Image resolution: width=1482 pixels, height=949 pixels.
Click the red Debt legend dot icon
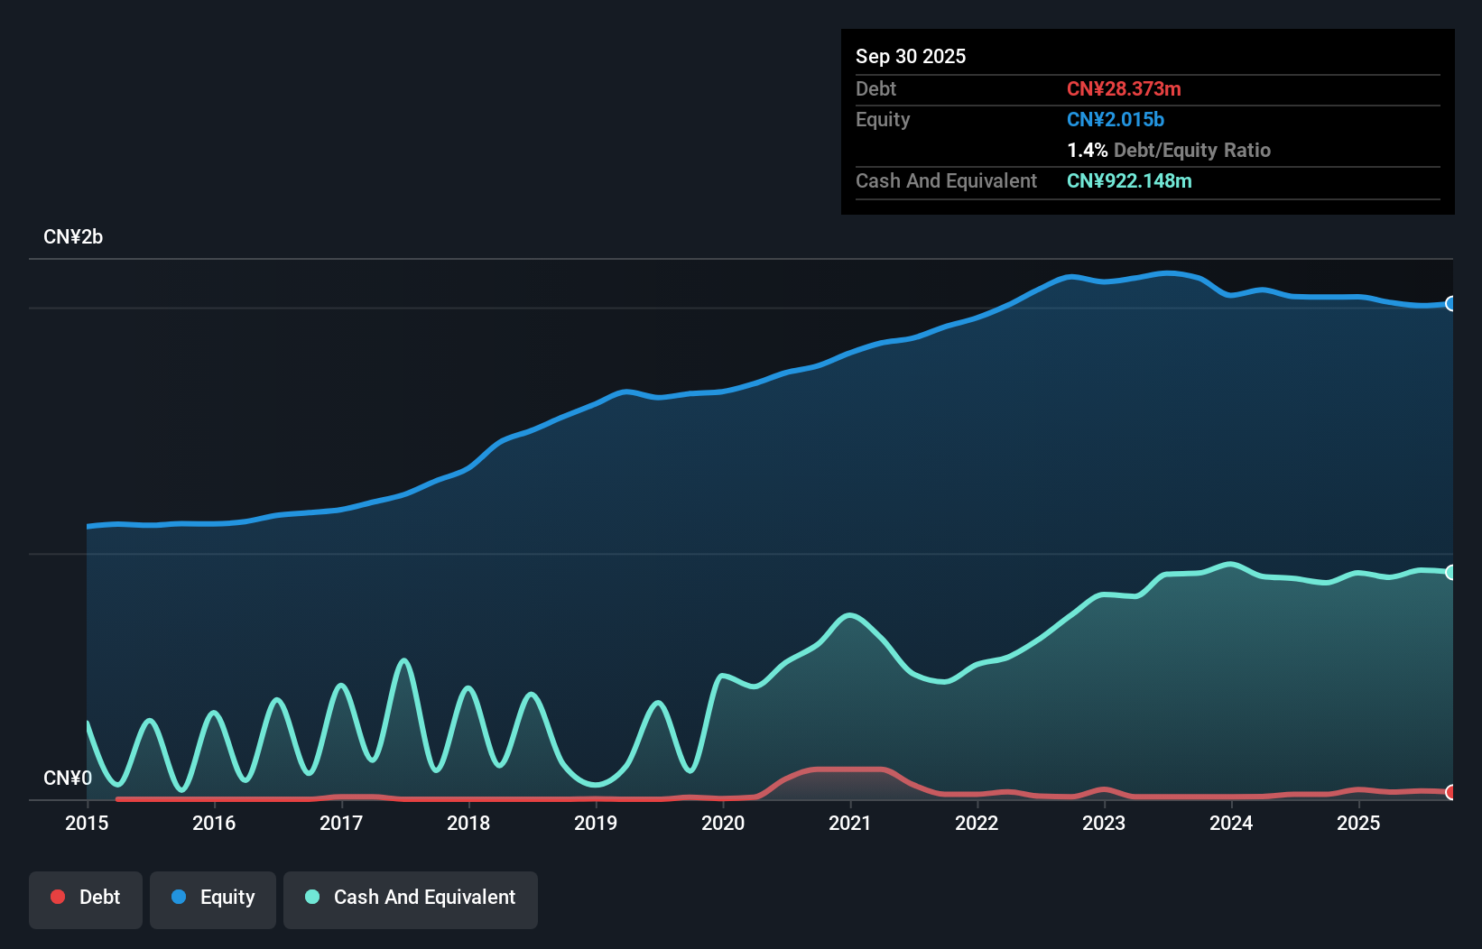point(58,897)
